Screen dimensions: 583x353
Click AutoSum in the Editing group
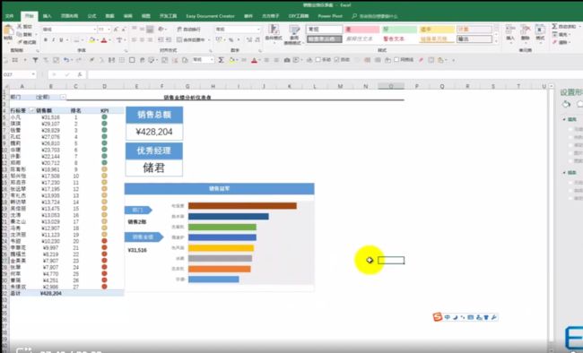click(x=563, y=26)
